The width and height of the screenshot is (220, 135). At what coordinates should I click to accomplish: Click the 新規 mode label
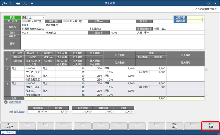pyautogui.click(x=12, y=17)
